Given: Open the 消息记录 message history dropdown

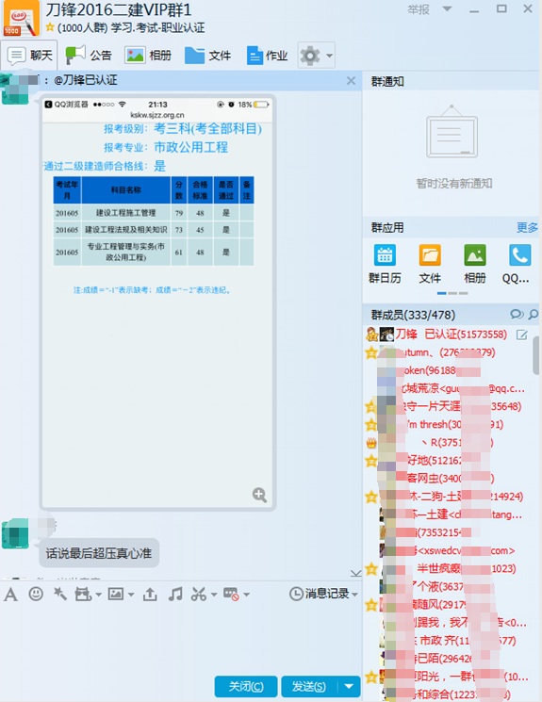Looking at the screenshot, I should pyautogui.click(x=323, y=594).
